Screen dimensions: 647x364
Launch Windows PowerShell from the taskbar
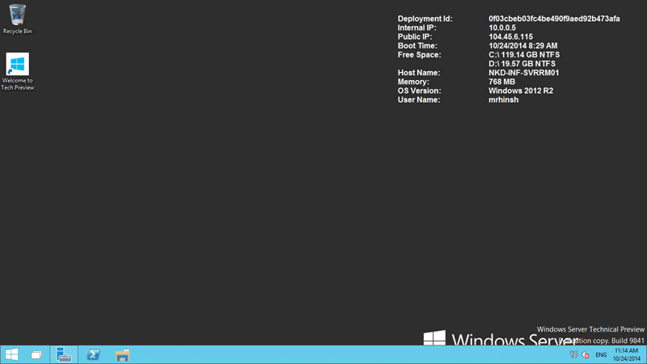click(93, 354)
